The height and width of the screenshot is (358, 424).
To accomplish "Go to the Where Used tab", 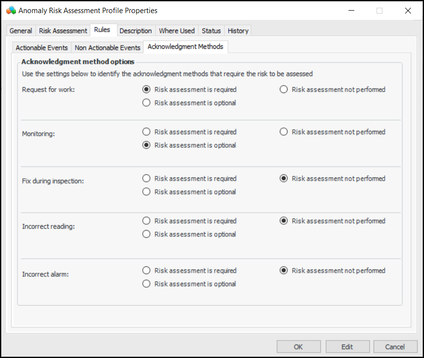I will click(177, 31).
